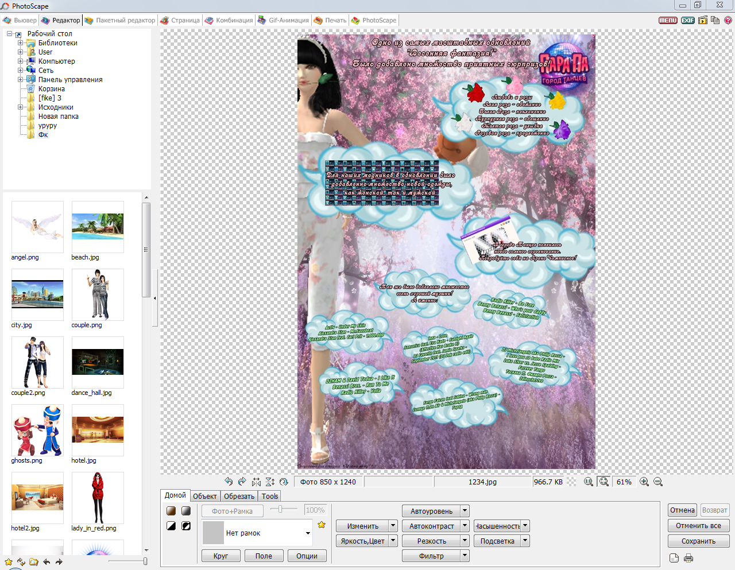Expand the Исходники folder node

pos(21,107)
